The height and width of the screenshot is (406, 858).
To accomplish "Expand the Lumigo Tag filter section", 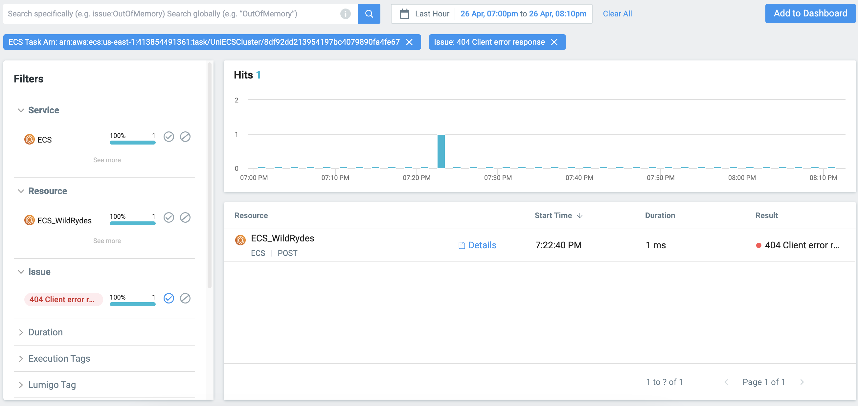I will [x=21, y=385].
